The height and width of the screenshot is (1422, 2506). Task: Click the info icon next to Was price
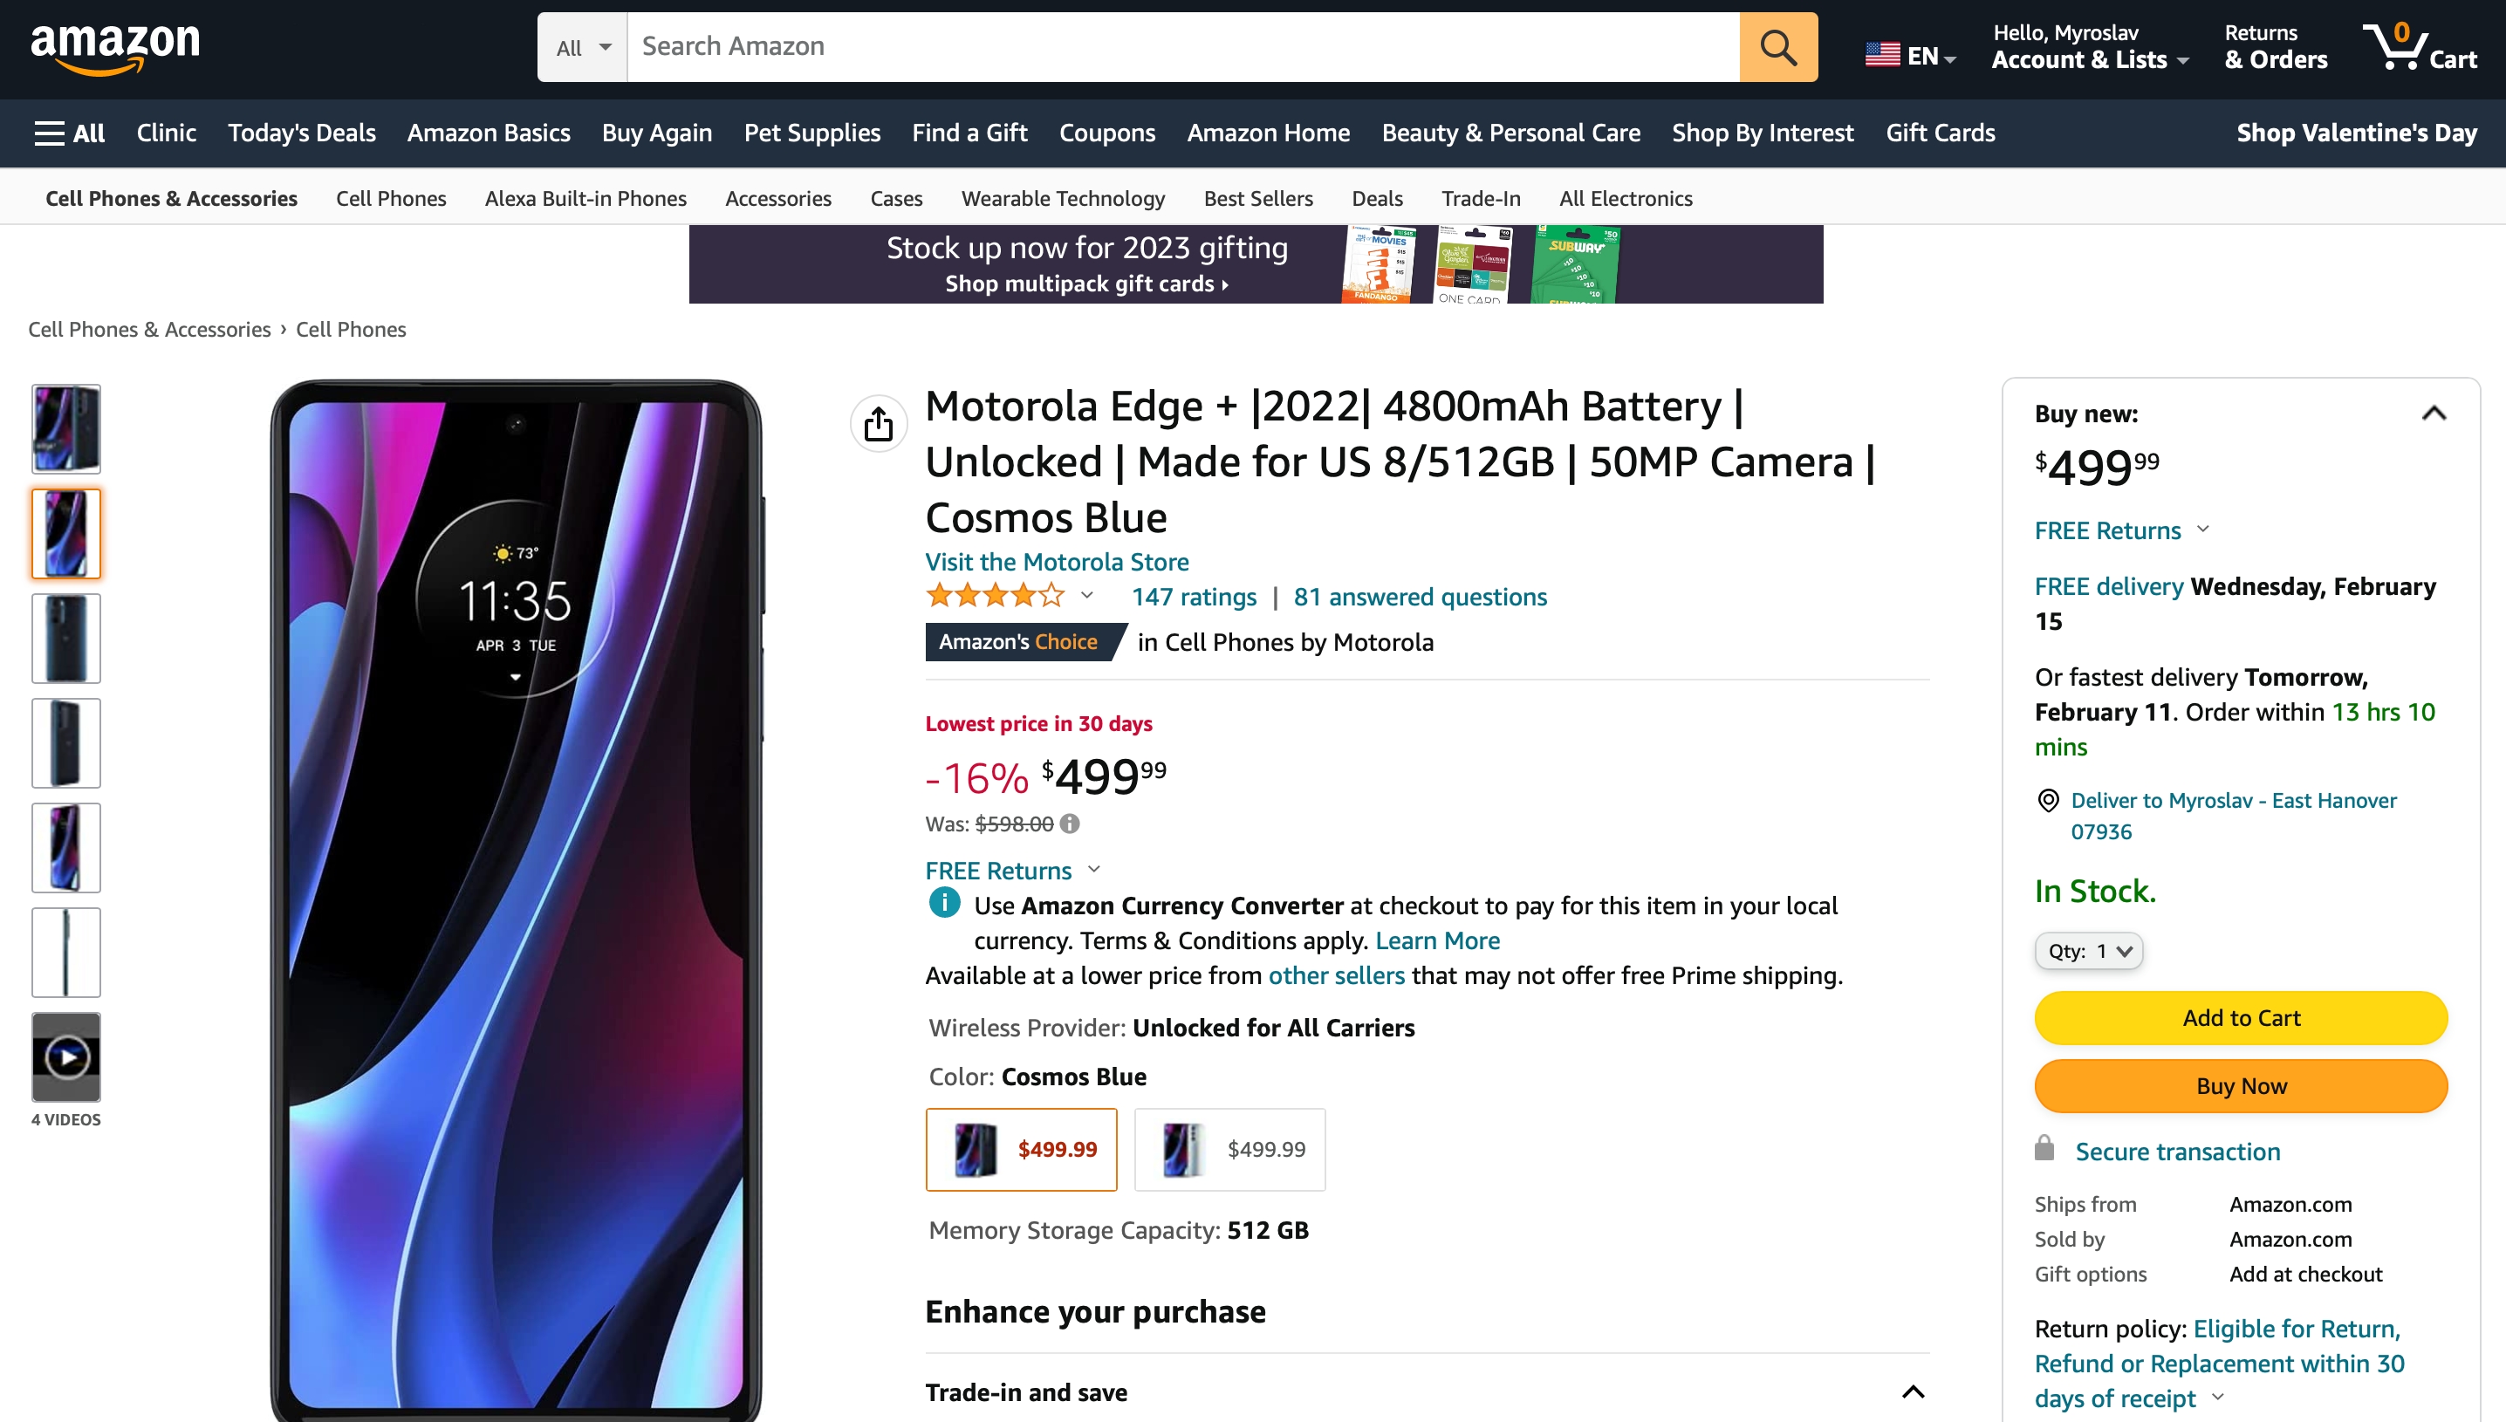(1070, 824)
